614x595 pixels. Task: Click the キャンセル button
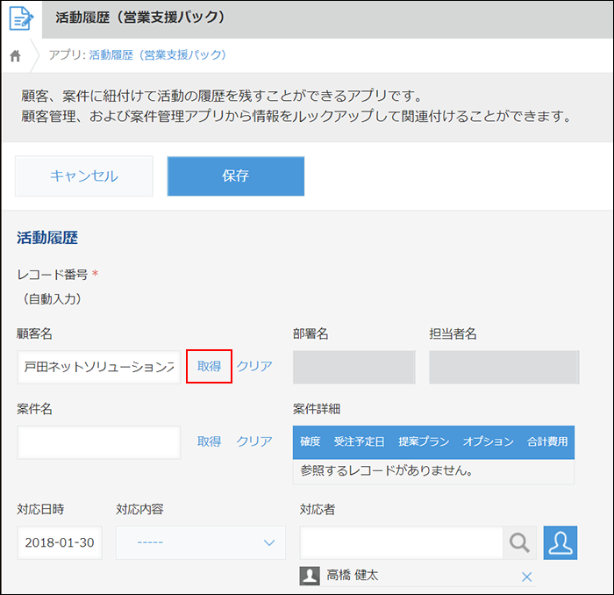click(84, 176)
